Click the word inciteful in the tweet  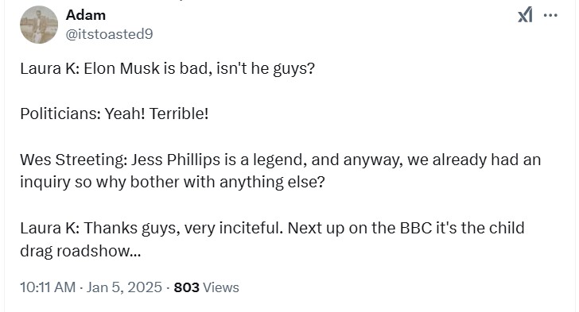click(251, 228)
